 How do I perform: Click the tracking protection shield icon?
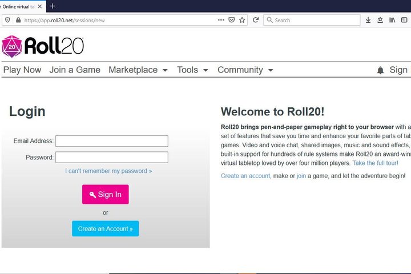[x=7, y=20]
